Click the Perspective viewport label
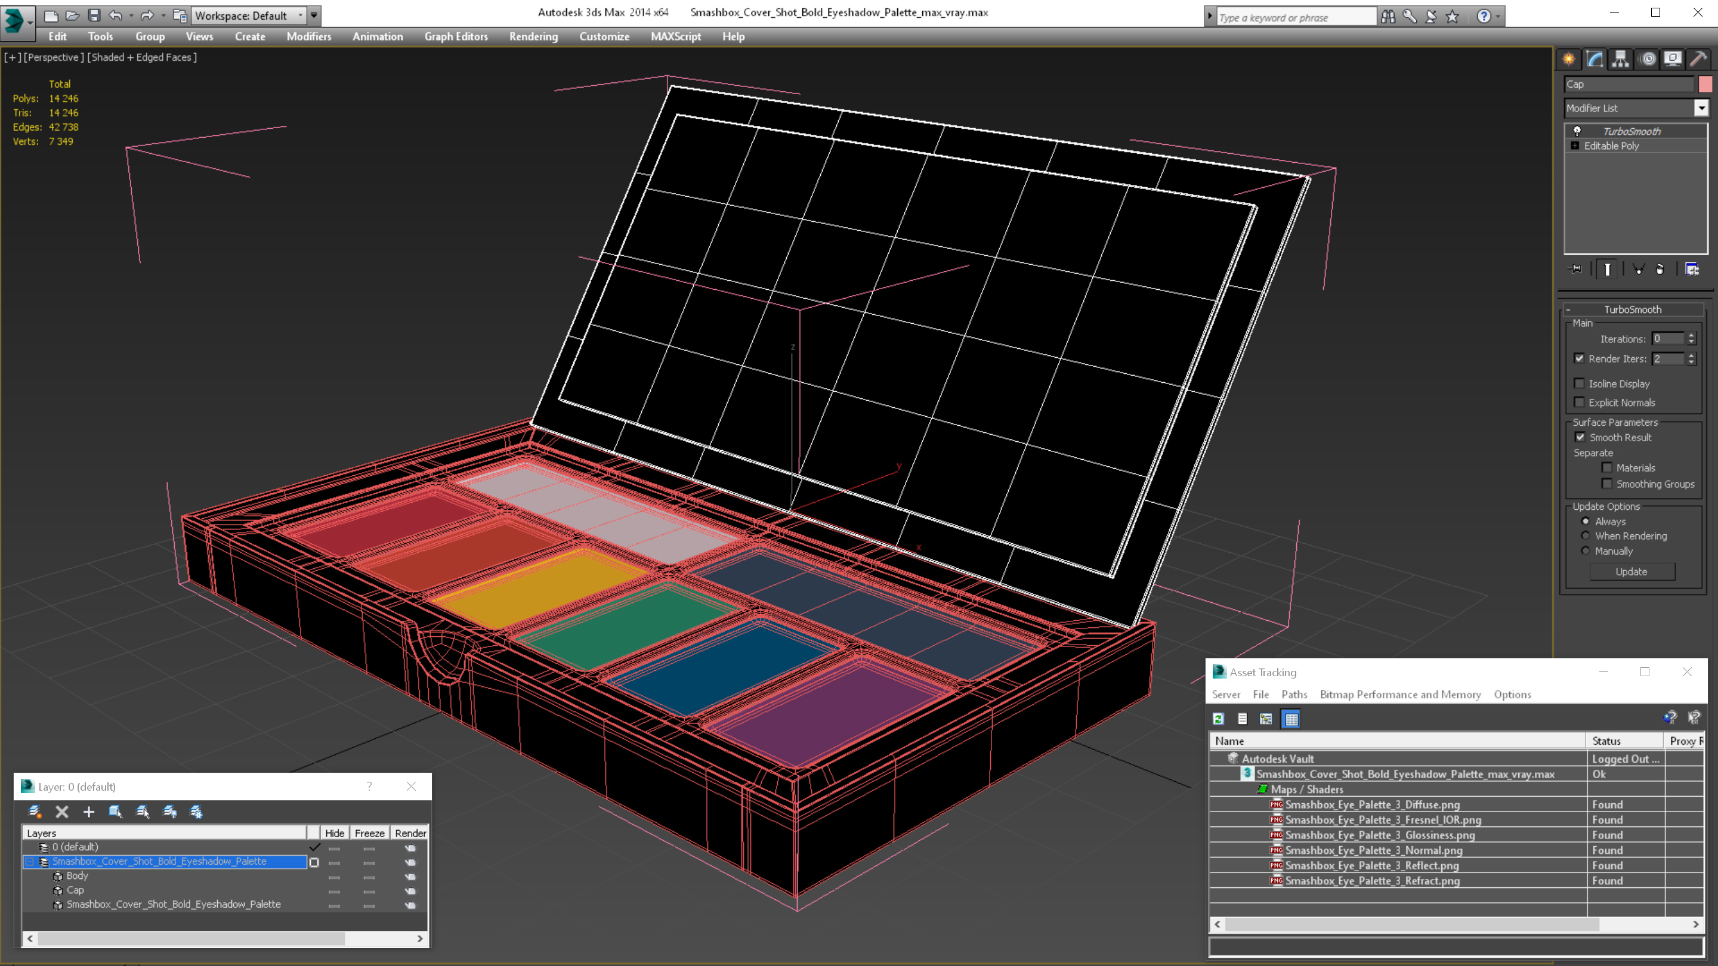The width and height of the screenshot is (1718, 966). click(54, 57)
